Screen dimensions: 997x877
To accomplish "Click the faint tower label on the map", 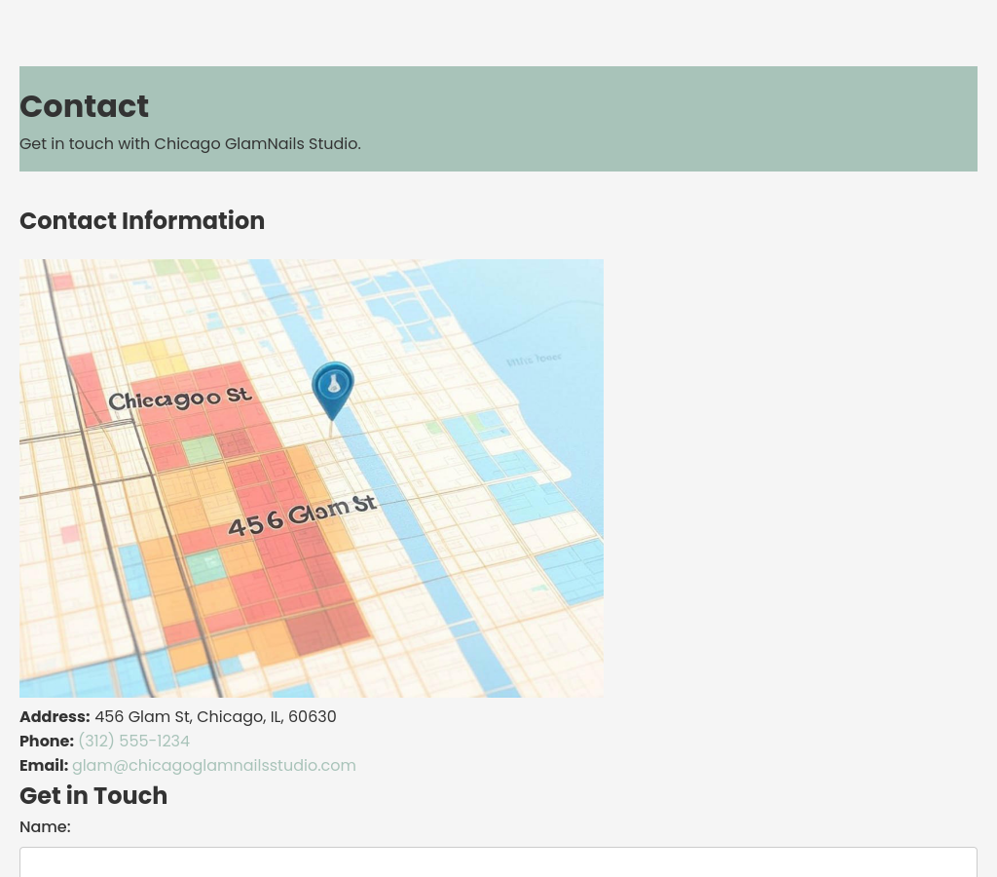I will [x=534, y=360].
